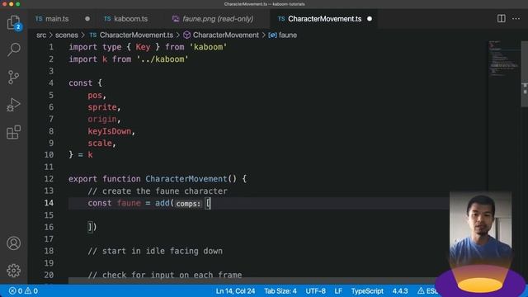
Task: Open the editor More Actions ellipsis
Action: (x=516, y=18)
